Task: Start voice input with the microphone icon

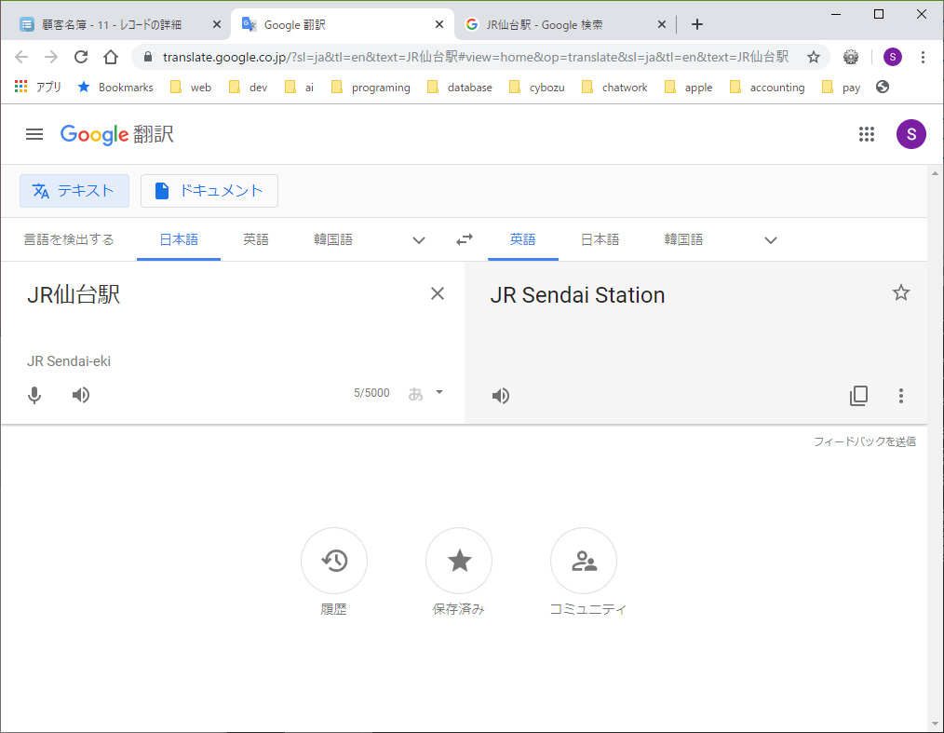Action: pos(35,395)
